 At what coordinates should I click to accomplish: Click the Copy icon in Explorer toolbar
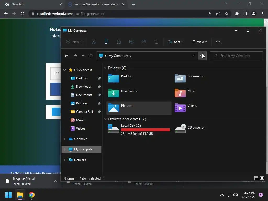tap(106, 42)
